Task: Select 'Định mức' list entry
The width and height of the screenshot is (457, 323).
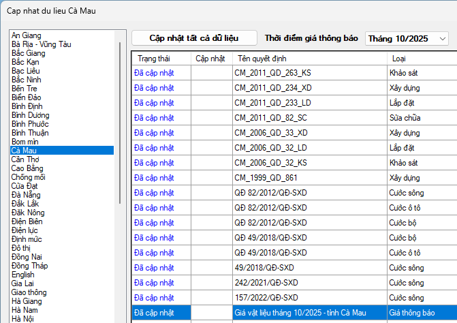Action: (27, 239)
